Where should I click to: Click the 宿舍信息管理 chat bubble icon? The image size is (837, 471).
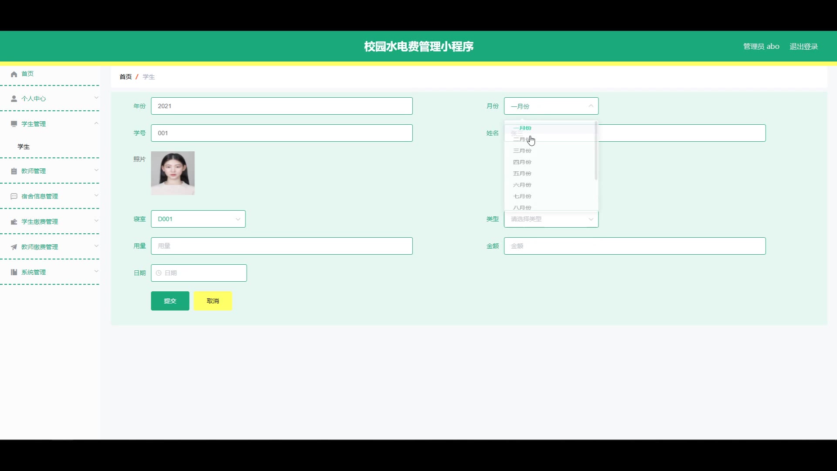pos(14,197)
